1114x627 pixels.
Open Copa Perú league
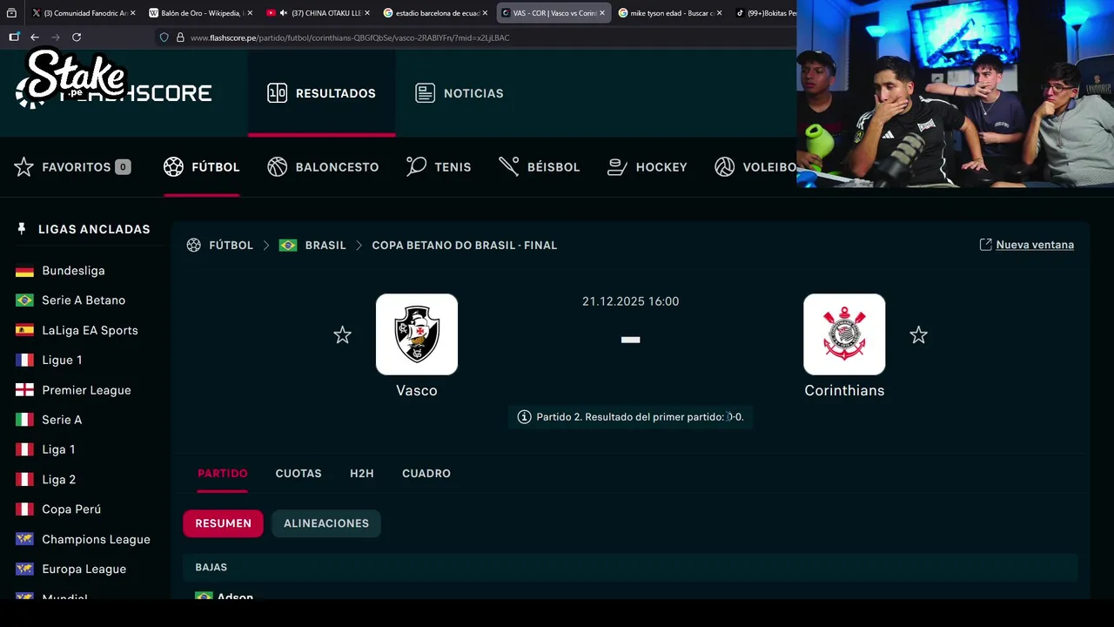tap(71, 509)
